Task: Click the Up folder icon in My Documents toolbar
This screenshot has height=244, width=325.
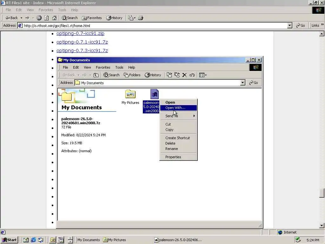Action: tap(96, 75)
